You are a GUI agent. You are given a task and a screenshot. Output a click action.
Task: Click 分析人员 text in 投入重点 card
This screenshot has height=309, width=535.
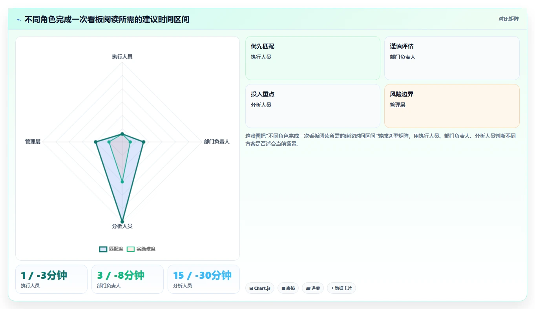click(261, 105)
